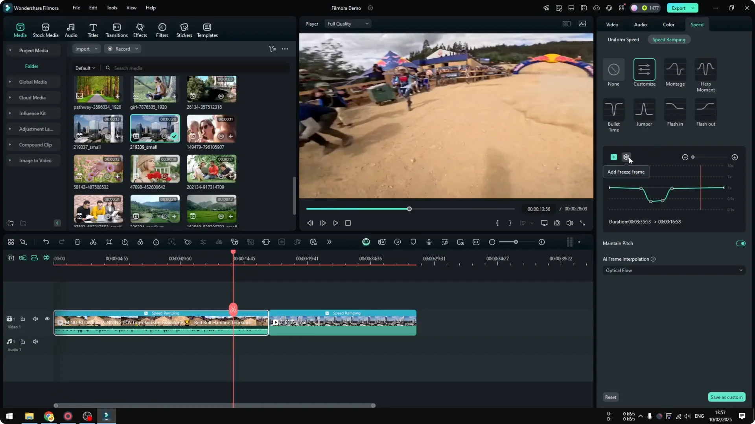This screenshot has width=755, height=424.
Task: Open the Full Quality player dropdown
Action: 348,24
